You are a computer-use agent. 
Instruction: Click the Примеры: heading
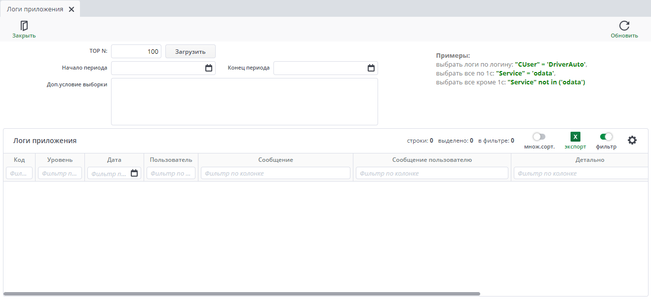tap(453, 56)
